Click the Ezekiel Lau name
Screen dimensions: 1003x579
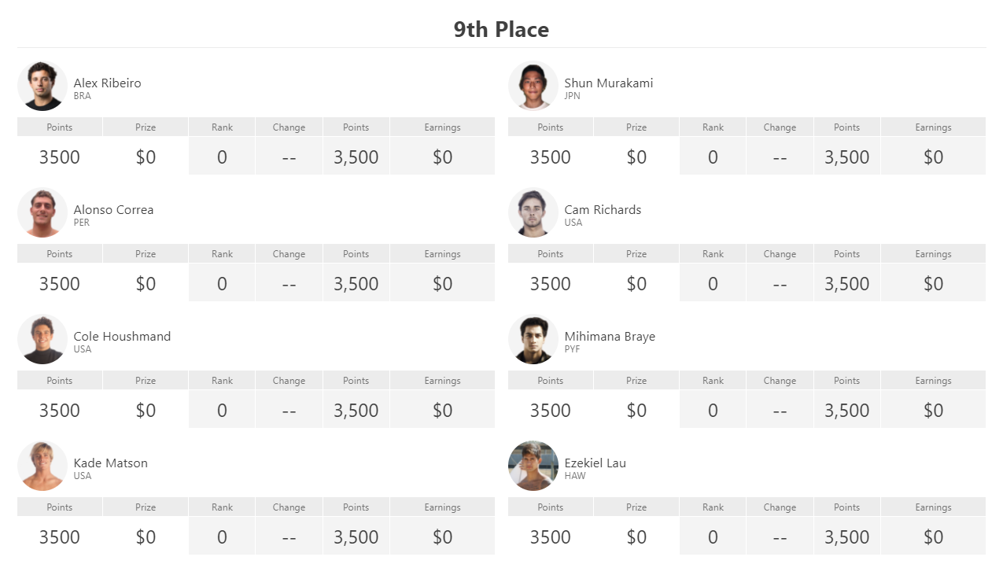(596, 463)
